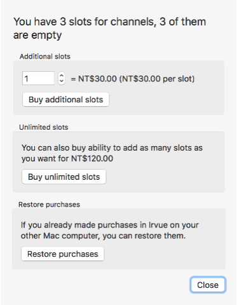Click the Unlimited slots section label
This screenshot has height=305, width=237.
44,127
